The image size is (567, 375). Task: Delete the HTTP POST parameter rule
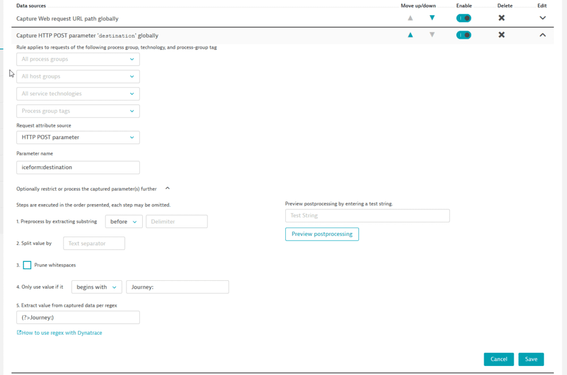501,35
